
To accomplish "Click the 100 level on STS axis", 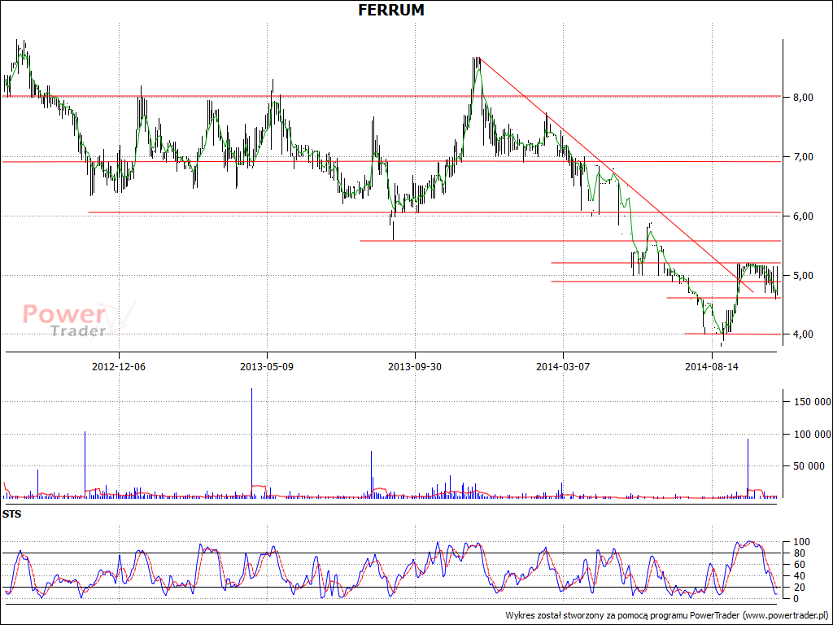I will click(x=801, y=542).
